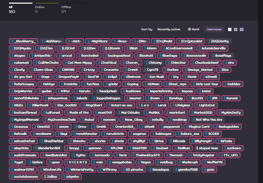Open user SillyFangirl profile
The image size is (263, 183).
[x=202, y=141]
